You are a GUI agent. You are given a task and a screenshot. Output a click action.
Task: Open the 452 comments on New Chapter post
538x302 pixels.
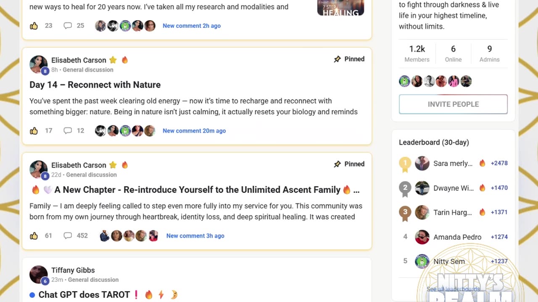[x=68, y=236]
